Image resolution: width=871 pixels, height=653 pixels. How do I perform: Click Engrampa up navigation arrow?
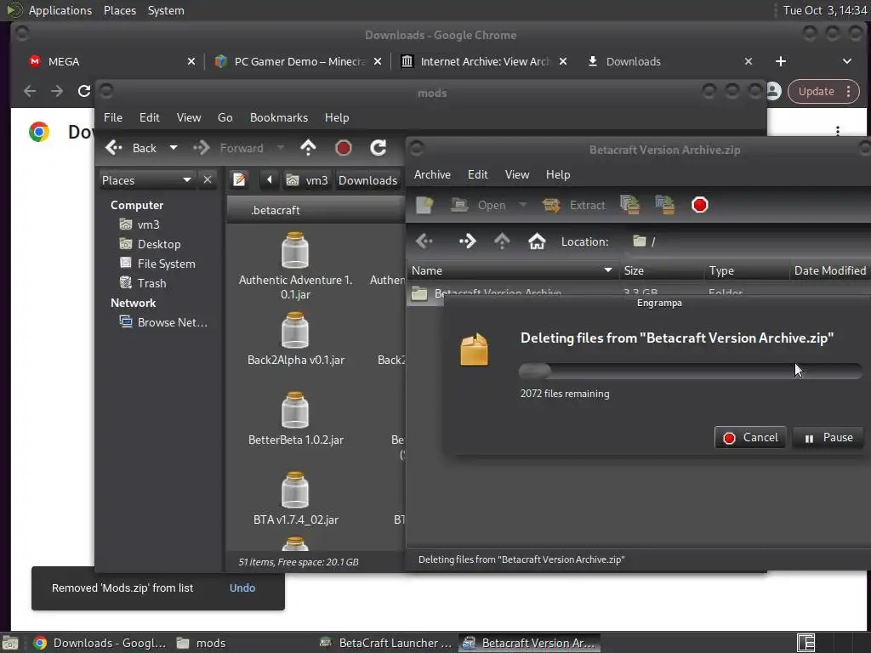coord(502,241)
